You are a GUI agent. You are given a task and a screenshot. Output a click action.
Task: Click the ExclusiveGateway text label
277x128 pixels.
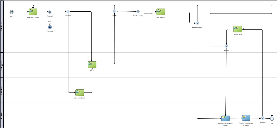click(x=197, y=27)
